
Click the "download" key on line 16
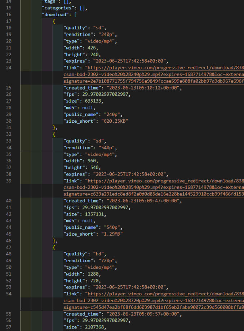tap(55, 14)
